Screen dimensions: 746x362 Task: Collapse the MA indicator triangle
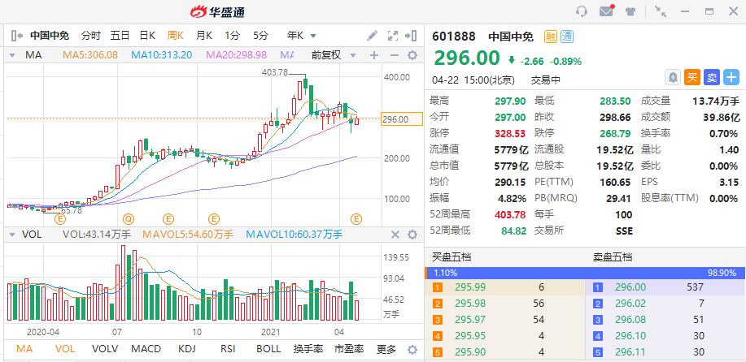pyautogui.click(x=13, y=55)
